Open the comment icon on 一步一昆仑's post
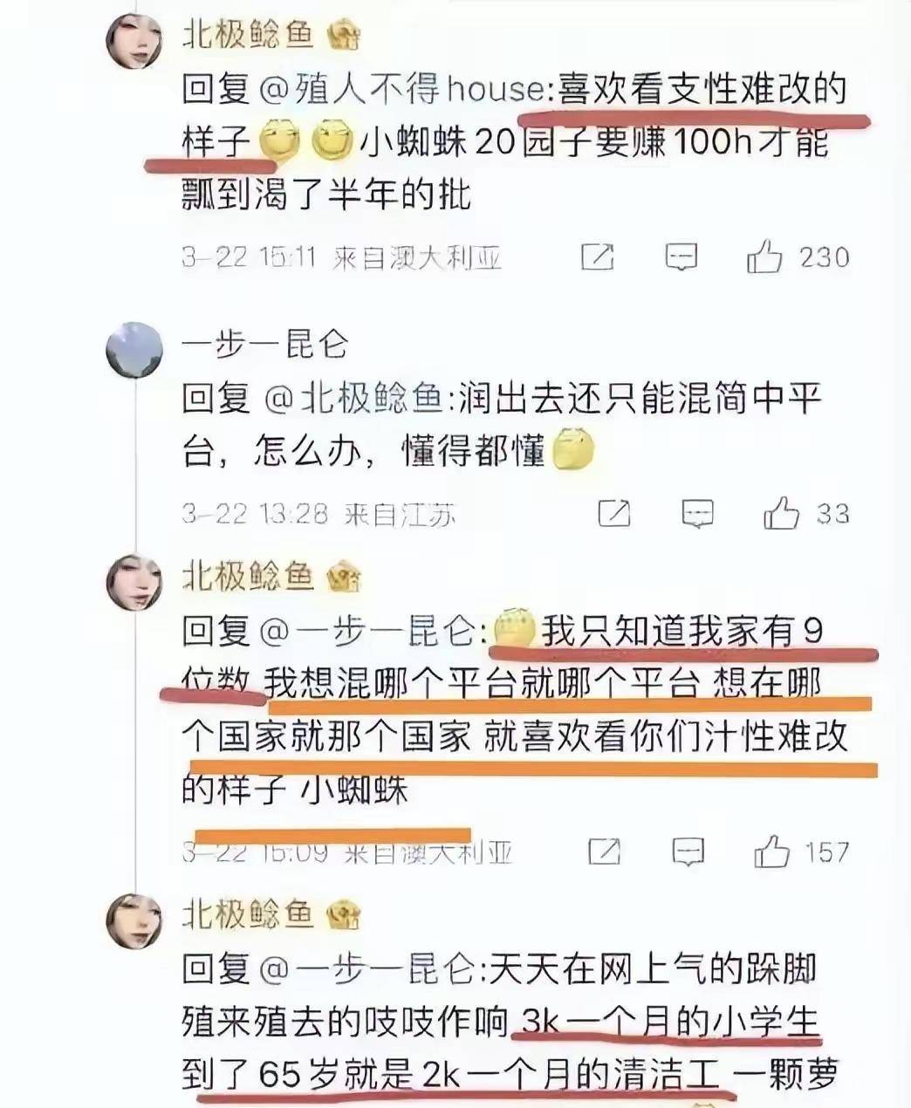911x1108 pixels. [697, 513]
